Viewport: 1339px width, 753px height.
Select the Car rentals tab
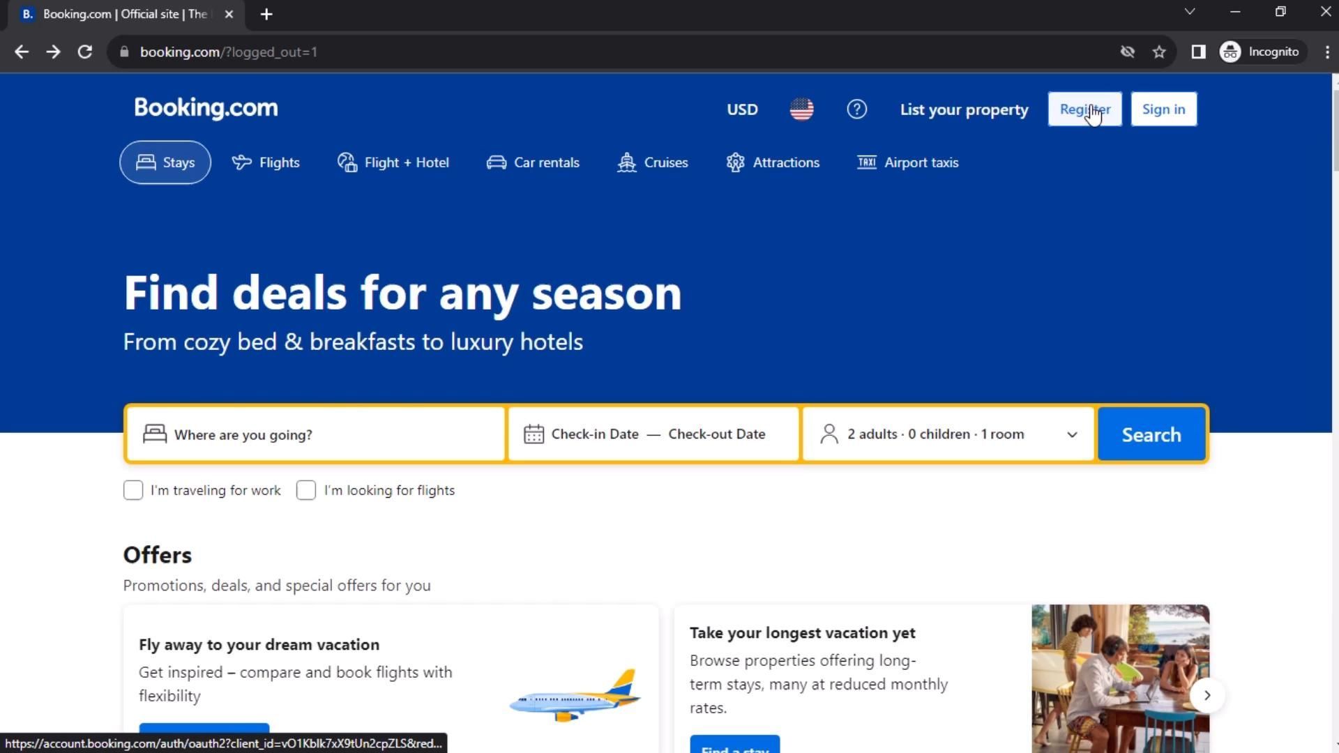533,162
